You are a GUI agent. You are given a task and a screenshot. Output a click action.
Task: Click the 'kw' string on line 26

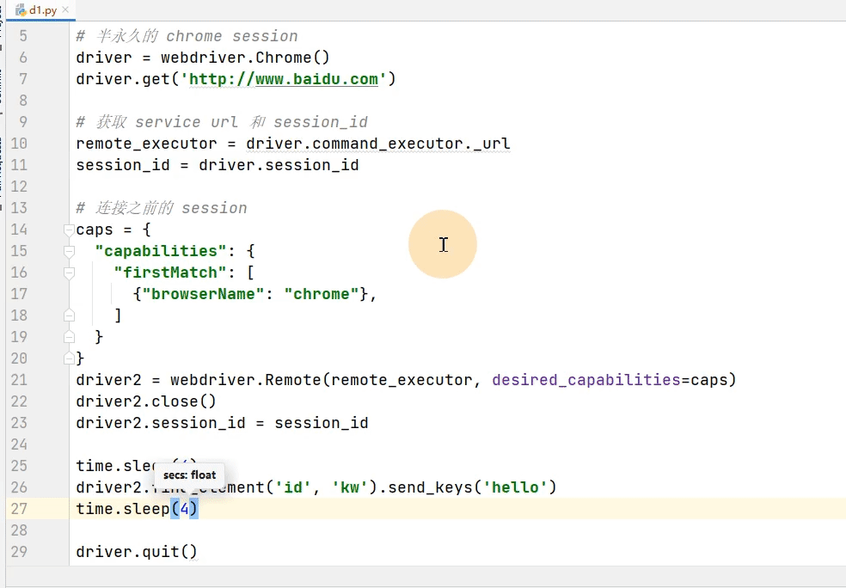click(x=349, y=487)
